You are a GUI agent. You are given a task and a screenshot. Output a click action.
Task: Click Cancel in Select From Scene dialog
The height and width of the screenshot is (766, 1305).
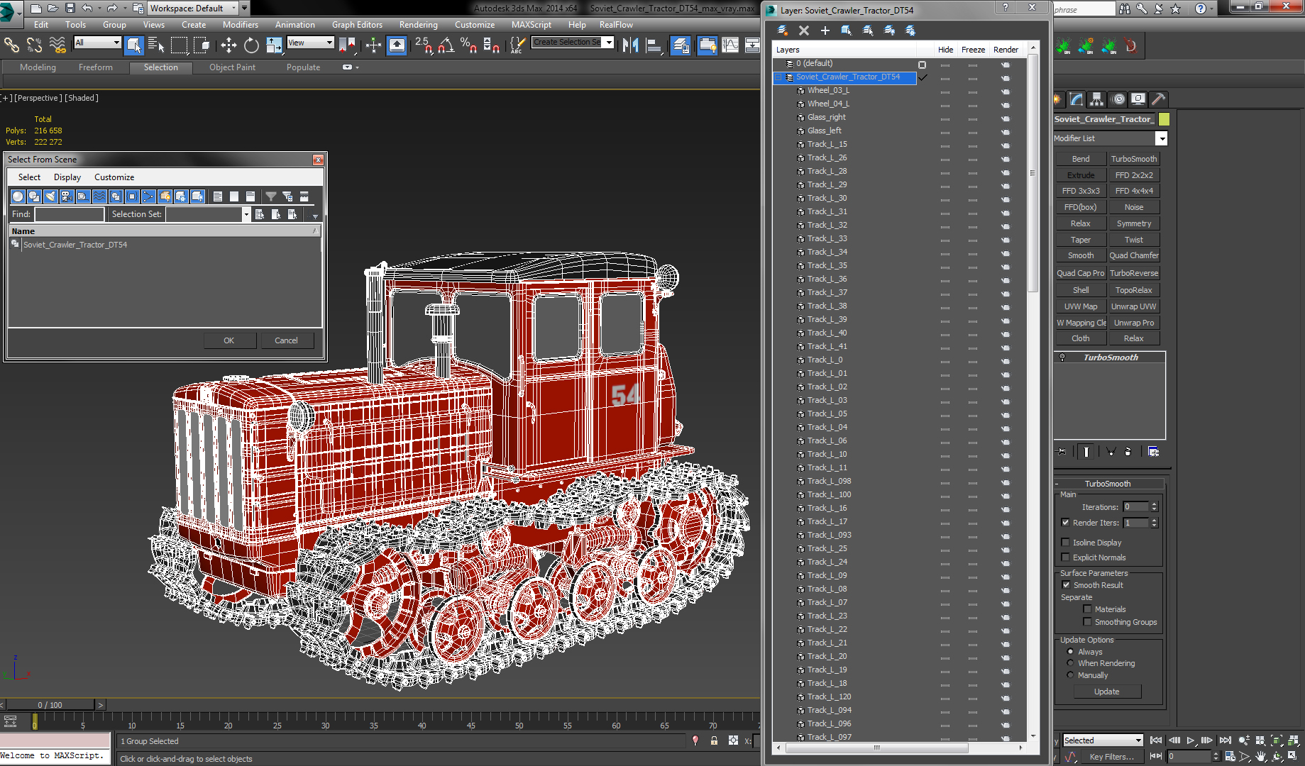point(286,340)
